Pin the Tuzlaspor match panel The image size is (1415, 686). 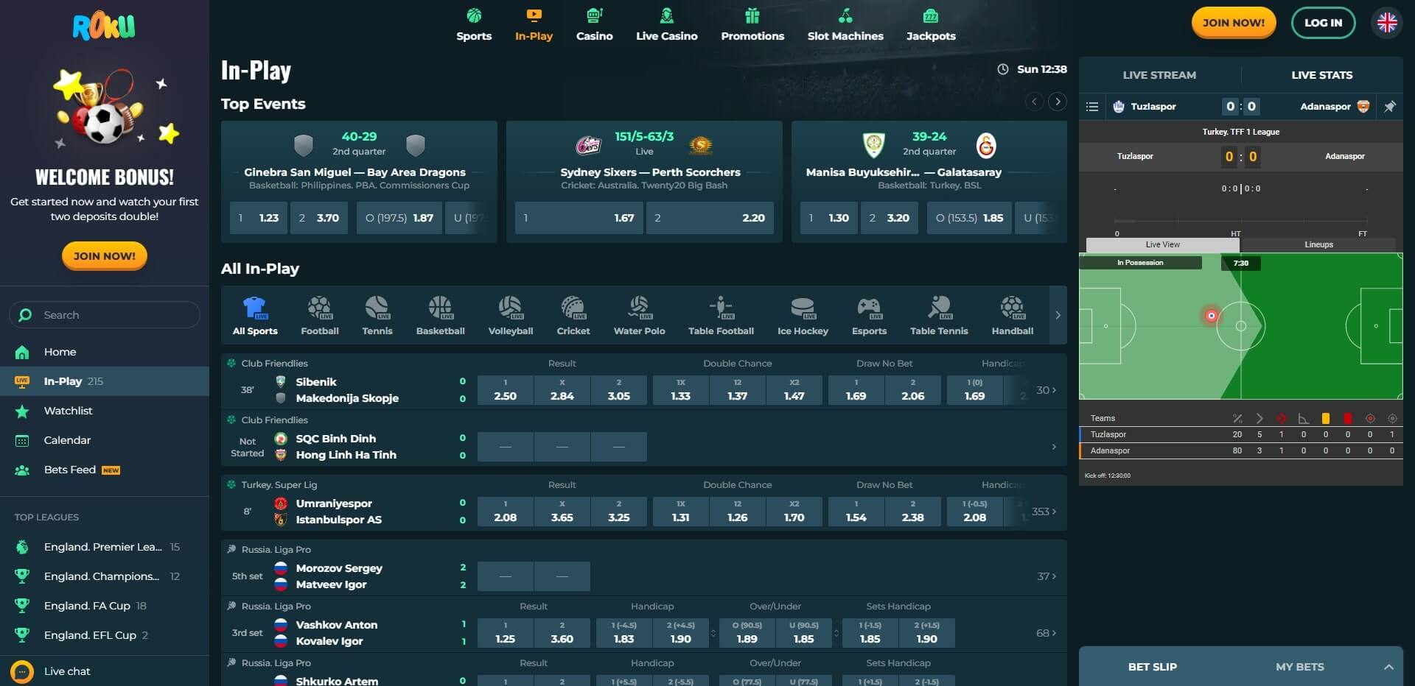pos(1391,106)
